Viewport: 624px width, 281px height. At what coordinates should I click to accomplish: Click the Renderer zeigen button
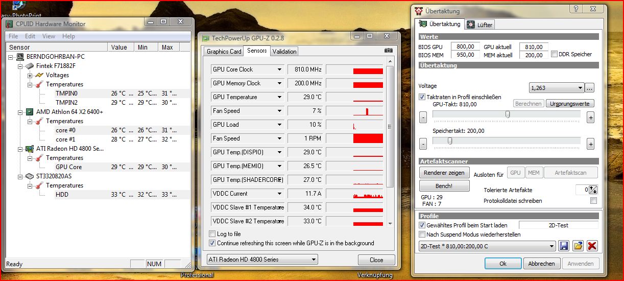tap(444, 173)
